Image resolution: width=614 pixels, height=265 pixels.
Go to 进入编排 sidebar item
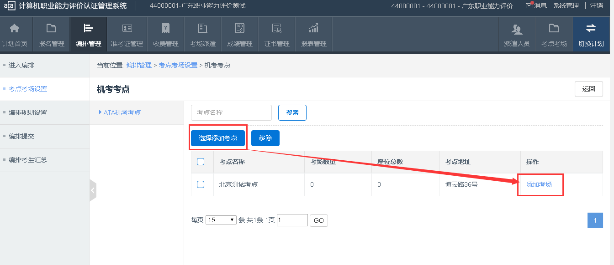point(21,65)
